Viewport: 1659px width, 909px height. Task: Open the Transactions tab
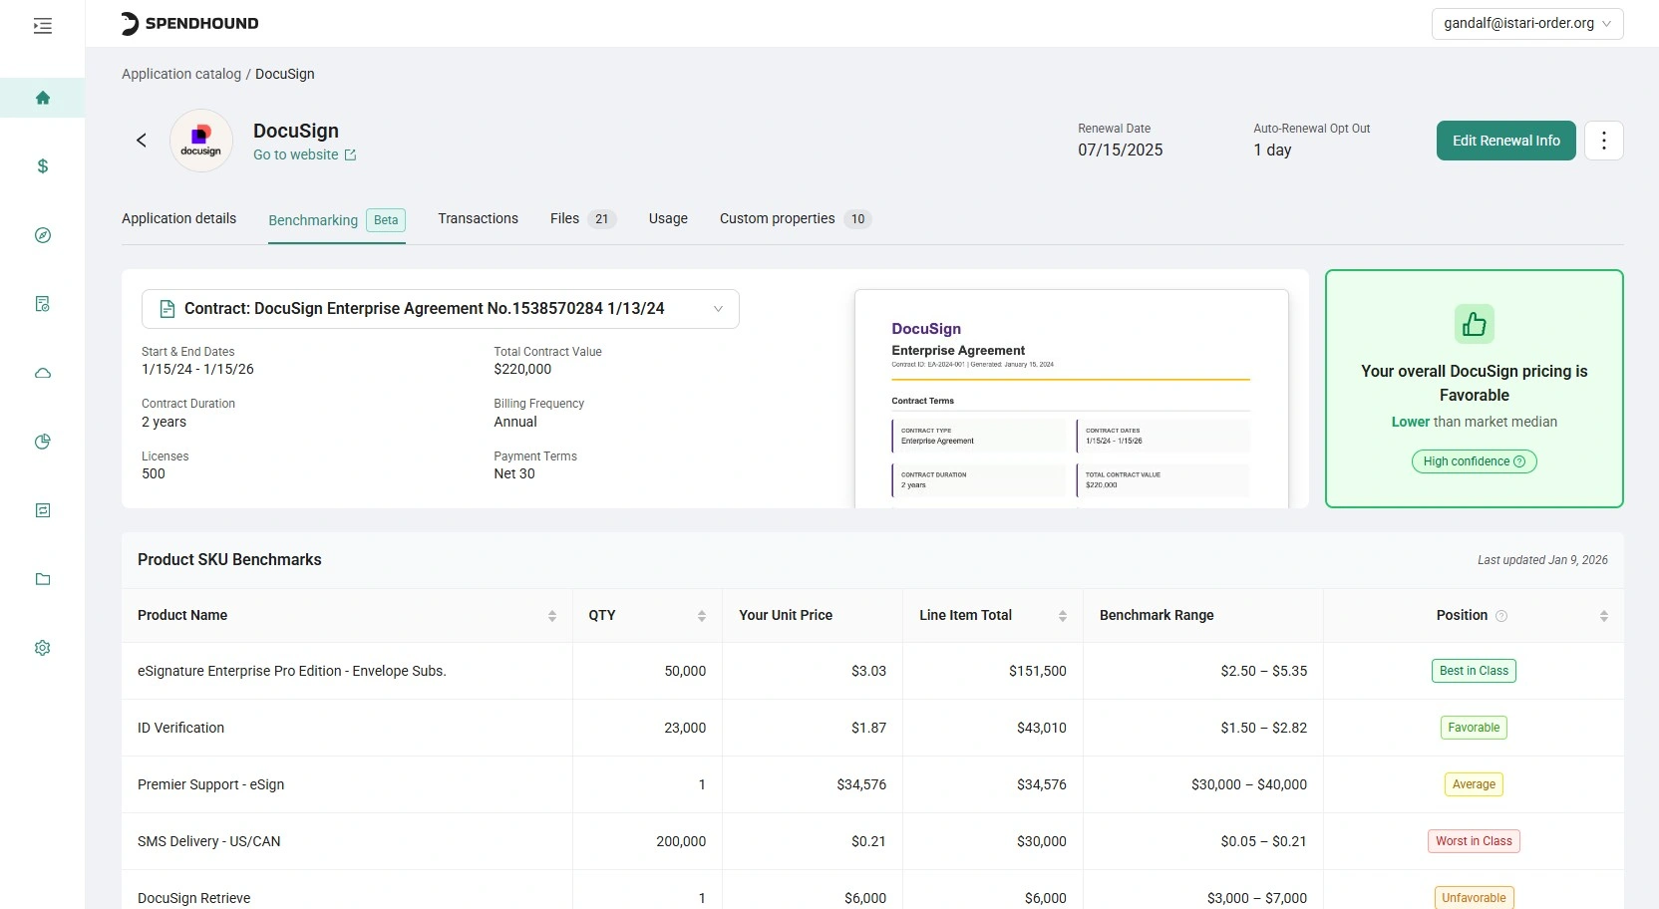(x=478, y=218)
